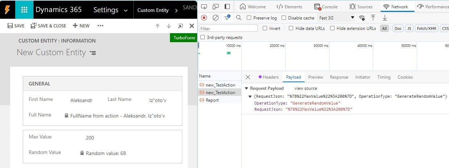The width and height of the screenshot is (449, 168).
Task: Click the GENERAL section header
Action: tap(102, 84)
